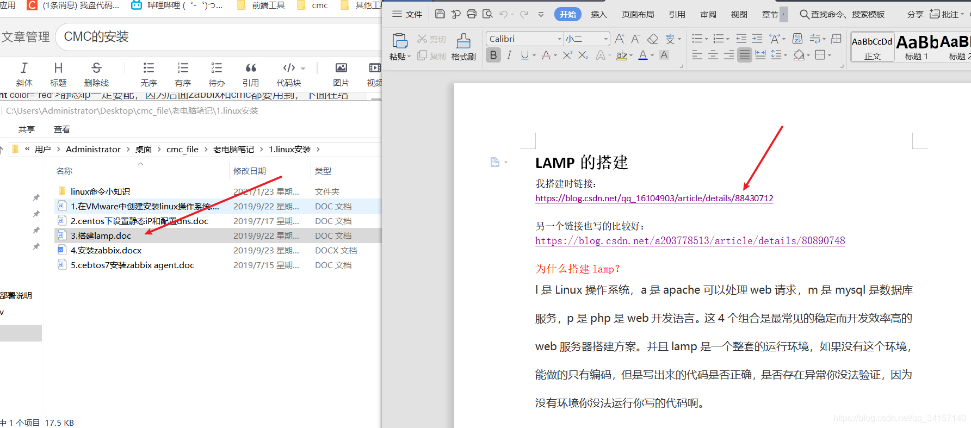Switch to the 页面布局 ribbon tab

638,14
